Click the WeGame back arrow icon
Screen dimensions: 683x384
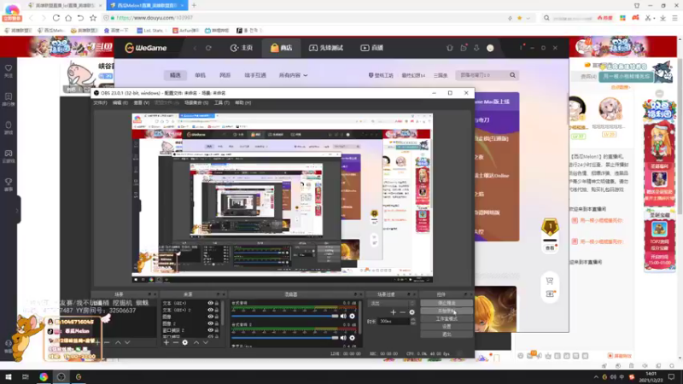pyautogui.click(x=195, y=48)
